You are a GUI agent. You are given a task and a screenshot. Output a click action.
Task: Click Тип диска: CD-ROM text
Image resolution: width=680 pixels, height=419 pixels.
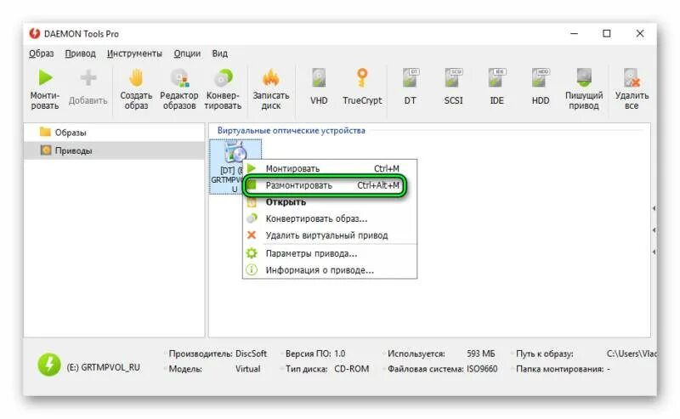327,369
